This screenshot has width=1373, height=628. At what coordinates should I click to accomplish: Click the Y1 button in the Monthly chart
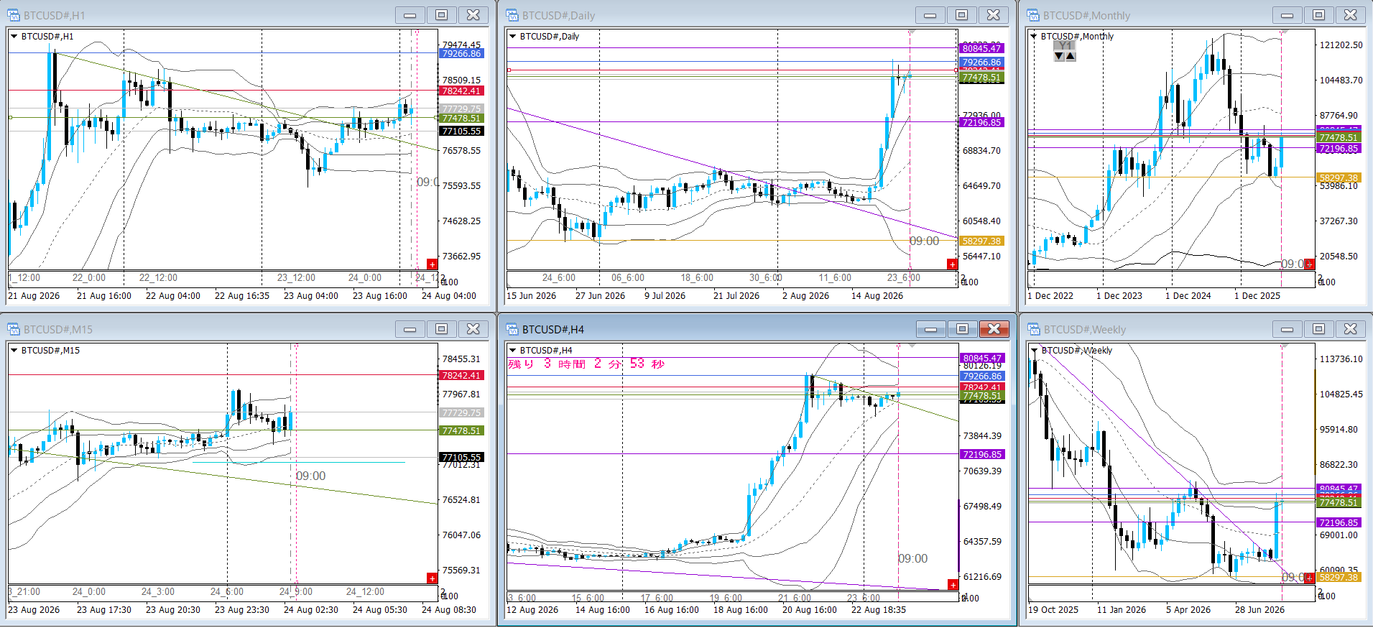point(1065,46)
